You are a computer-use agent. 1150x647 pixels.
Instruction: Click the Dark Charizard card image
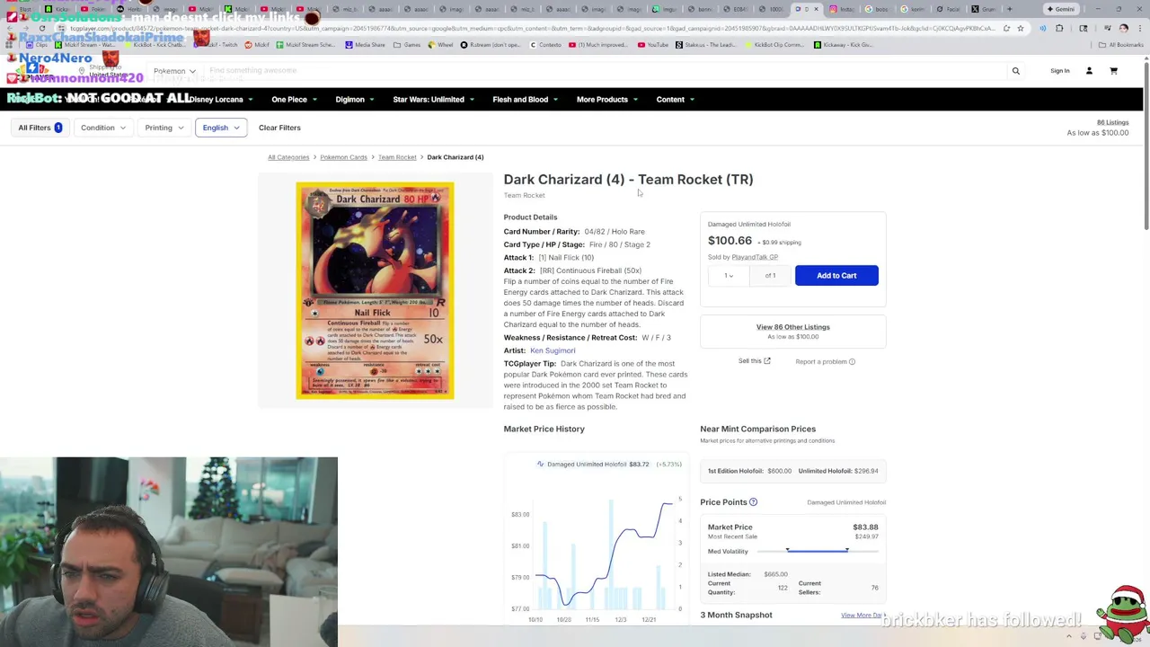pos(375,290)
